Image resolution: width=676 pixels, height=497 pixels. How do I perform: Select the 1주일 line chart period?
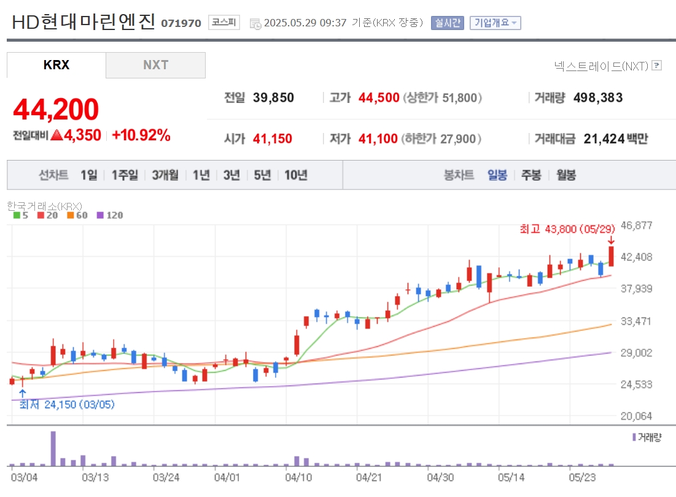click(125, 175)
